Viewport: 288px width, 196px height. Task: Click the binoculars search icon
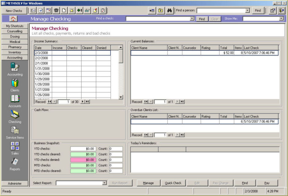tap(169, 11)
